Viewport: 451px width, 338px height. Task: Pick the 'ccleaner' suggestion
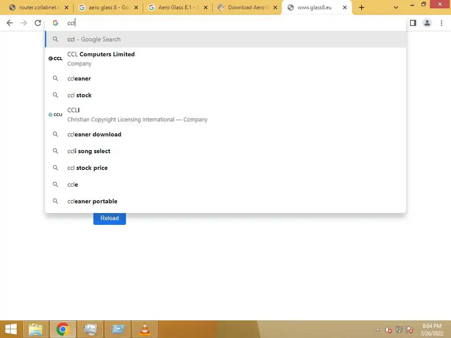coord(225,78)
